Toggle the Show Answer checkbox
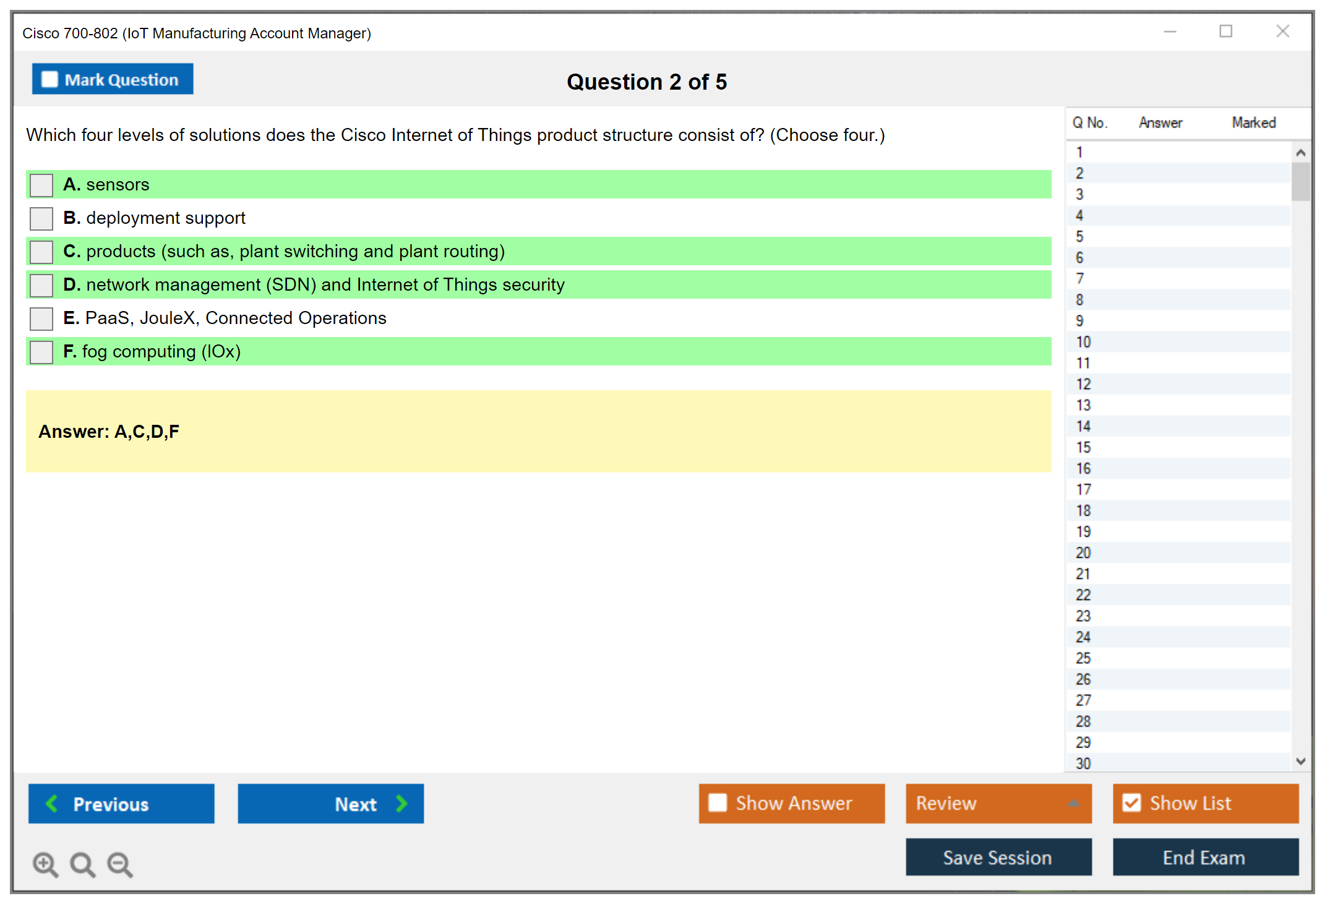1330x909 pixels. click(x=718, y=803)
